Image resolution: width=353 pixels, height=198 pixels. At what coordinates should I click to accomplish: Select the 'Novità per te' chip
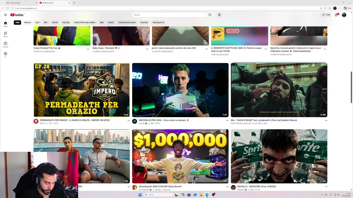click(158, 22)
